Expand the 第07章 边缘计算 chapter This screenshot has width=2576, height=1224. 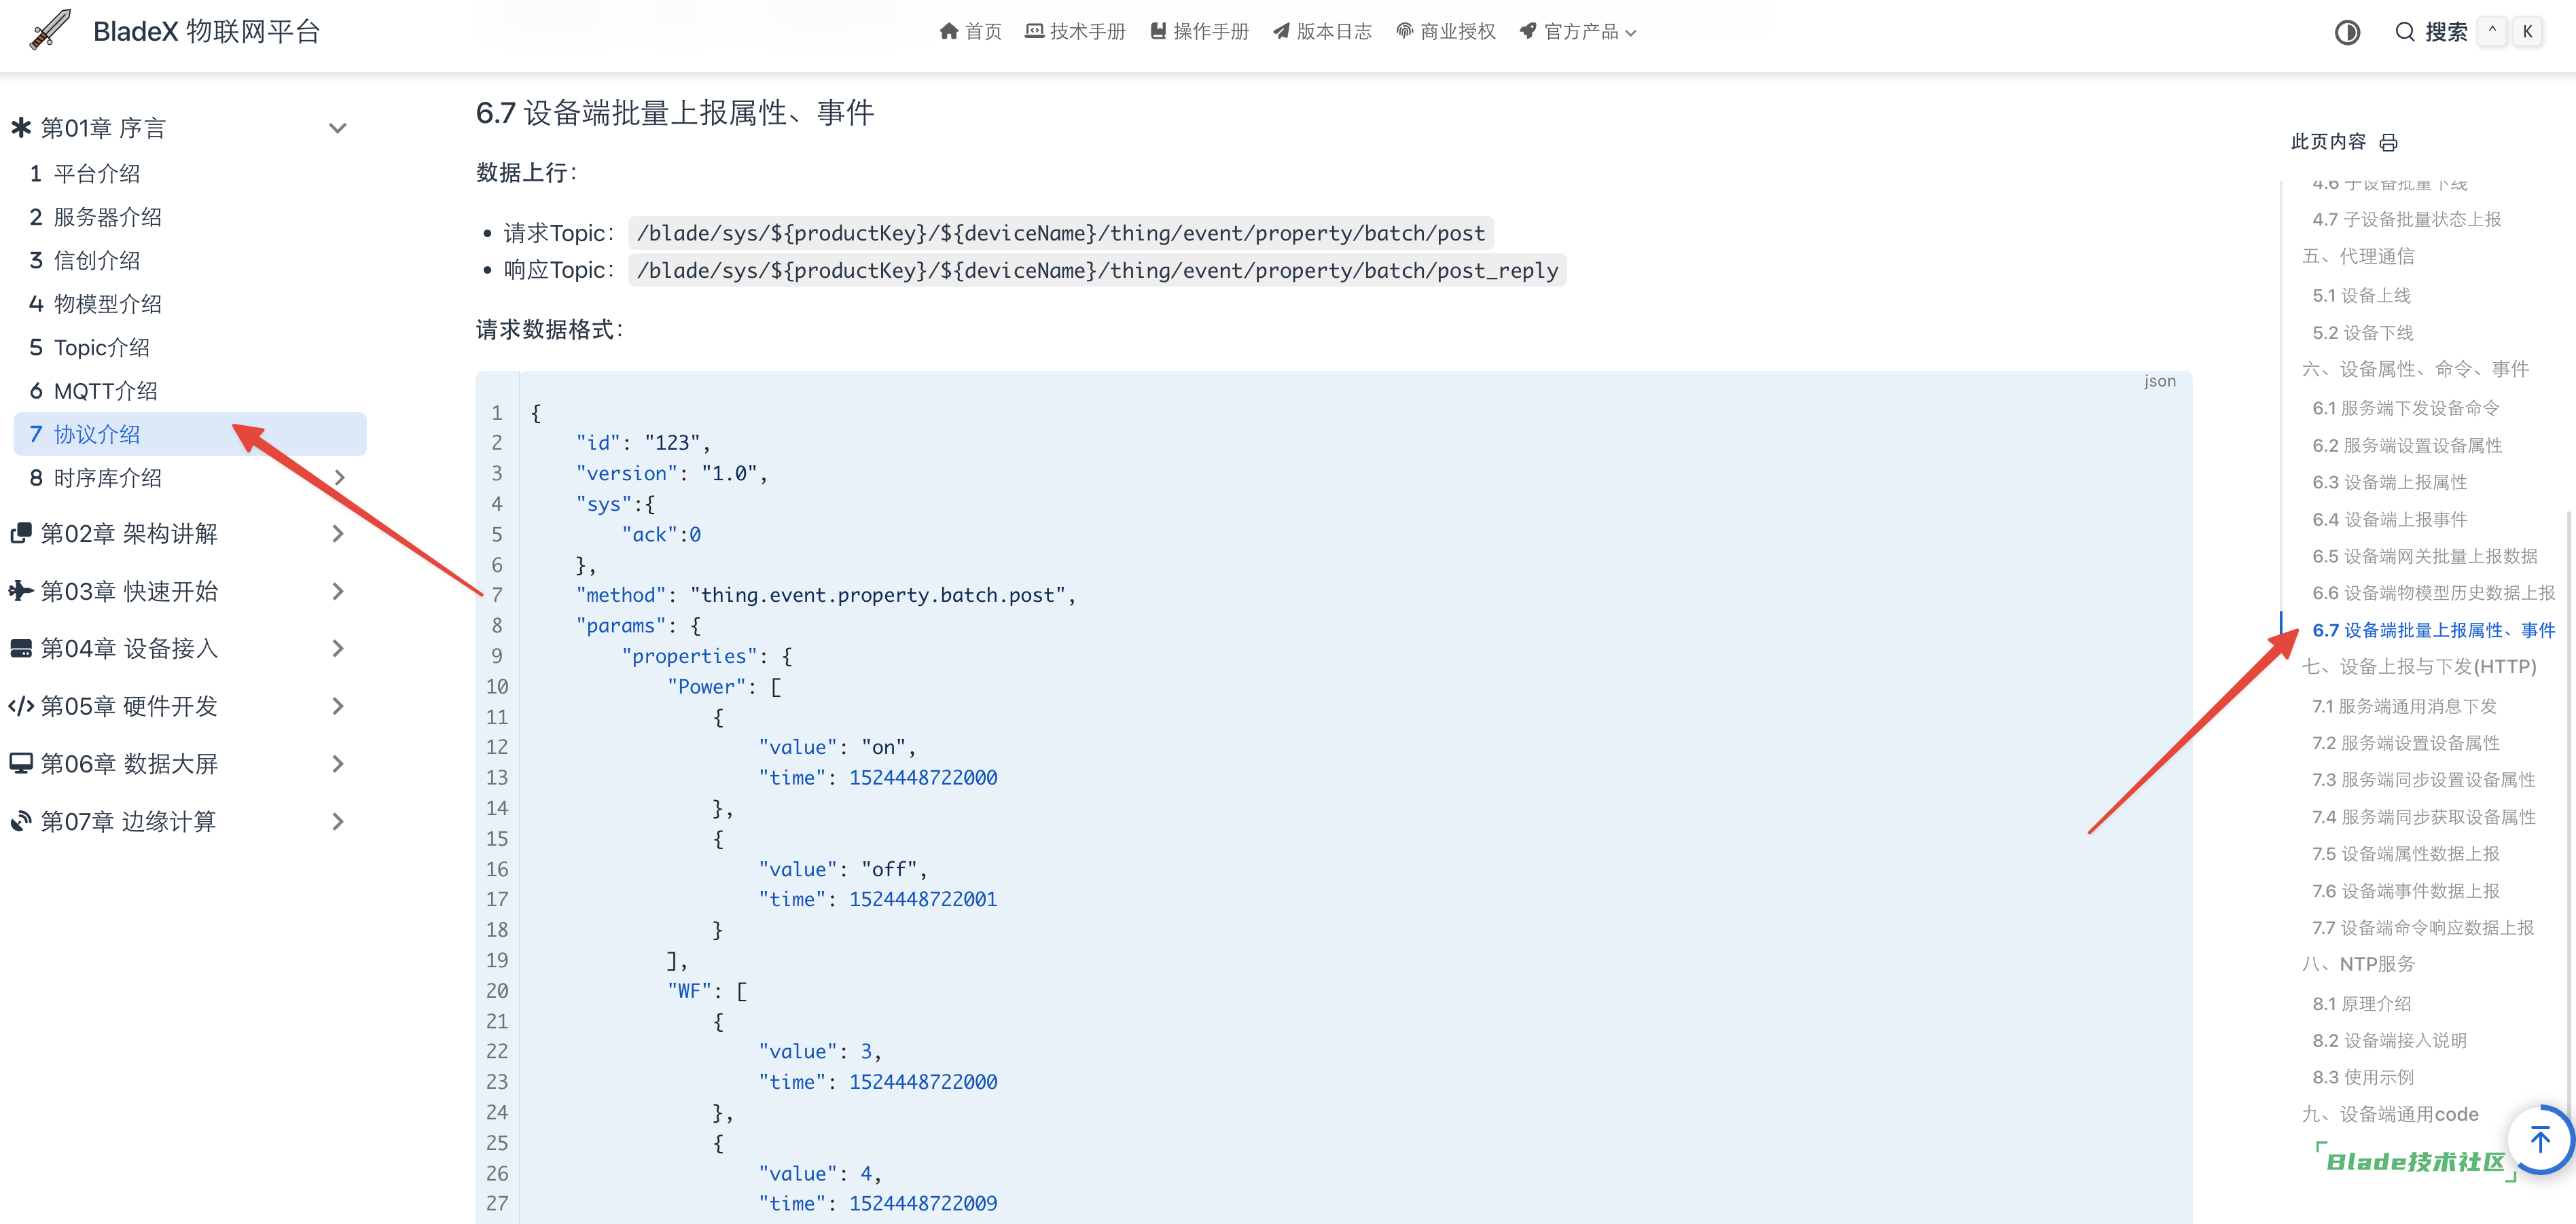[338, 821]
